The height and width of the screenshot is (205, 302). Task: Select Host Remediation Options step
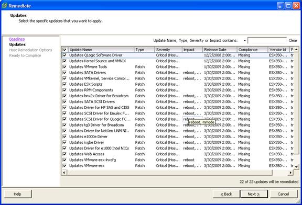30,50
